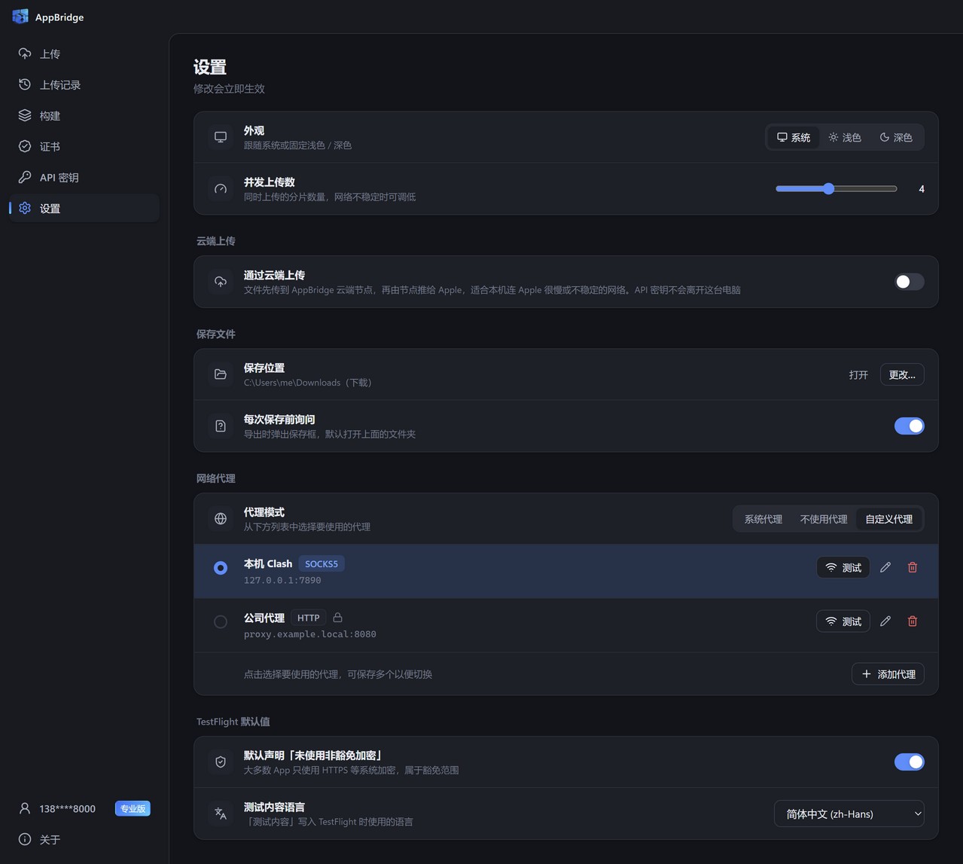Select the 公司代理 radio button

(221, 622)
